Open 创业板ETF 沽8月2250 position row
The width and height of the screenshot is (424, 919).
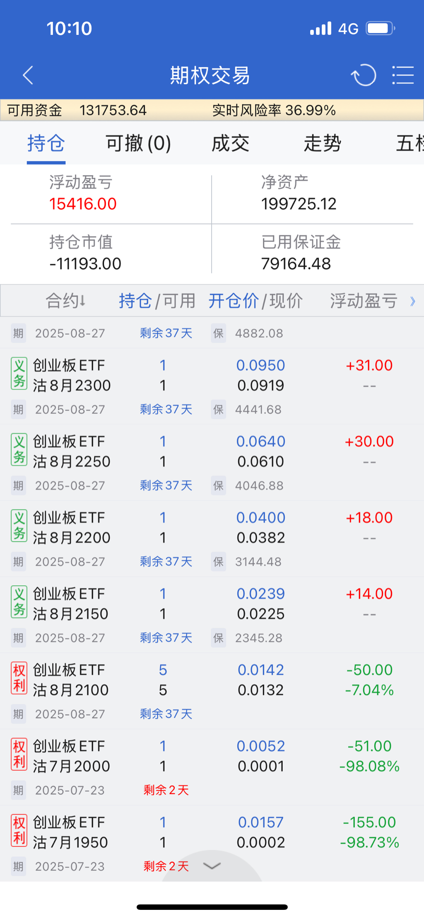tap(71, 451)
